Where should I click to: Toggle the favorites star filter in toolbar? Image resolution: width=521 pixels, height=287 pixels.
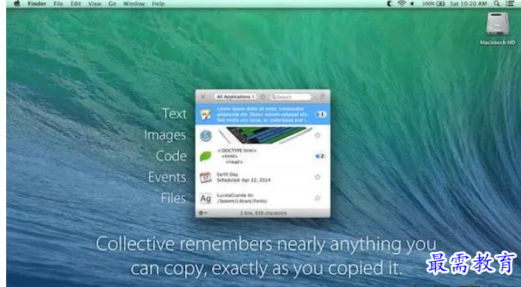coord(263,97)
